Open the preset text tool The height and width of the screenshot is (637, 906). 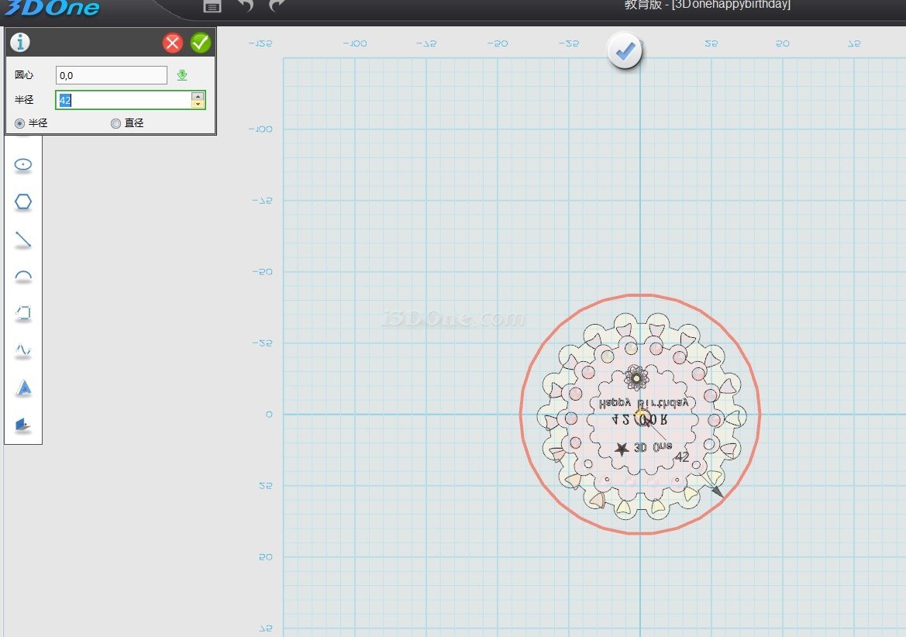tap(23, 388)
